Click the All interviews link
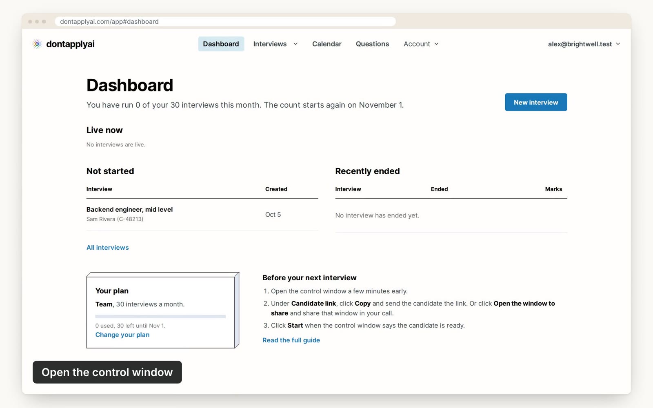Screen dimensions: 653x408 tap(107, 248)
